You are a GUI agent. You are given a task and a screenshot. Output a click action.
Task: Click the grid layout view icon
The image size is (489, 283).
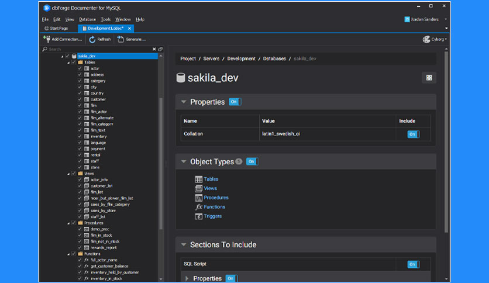[429, 78]
